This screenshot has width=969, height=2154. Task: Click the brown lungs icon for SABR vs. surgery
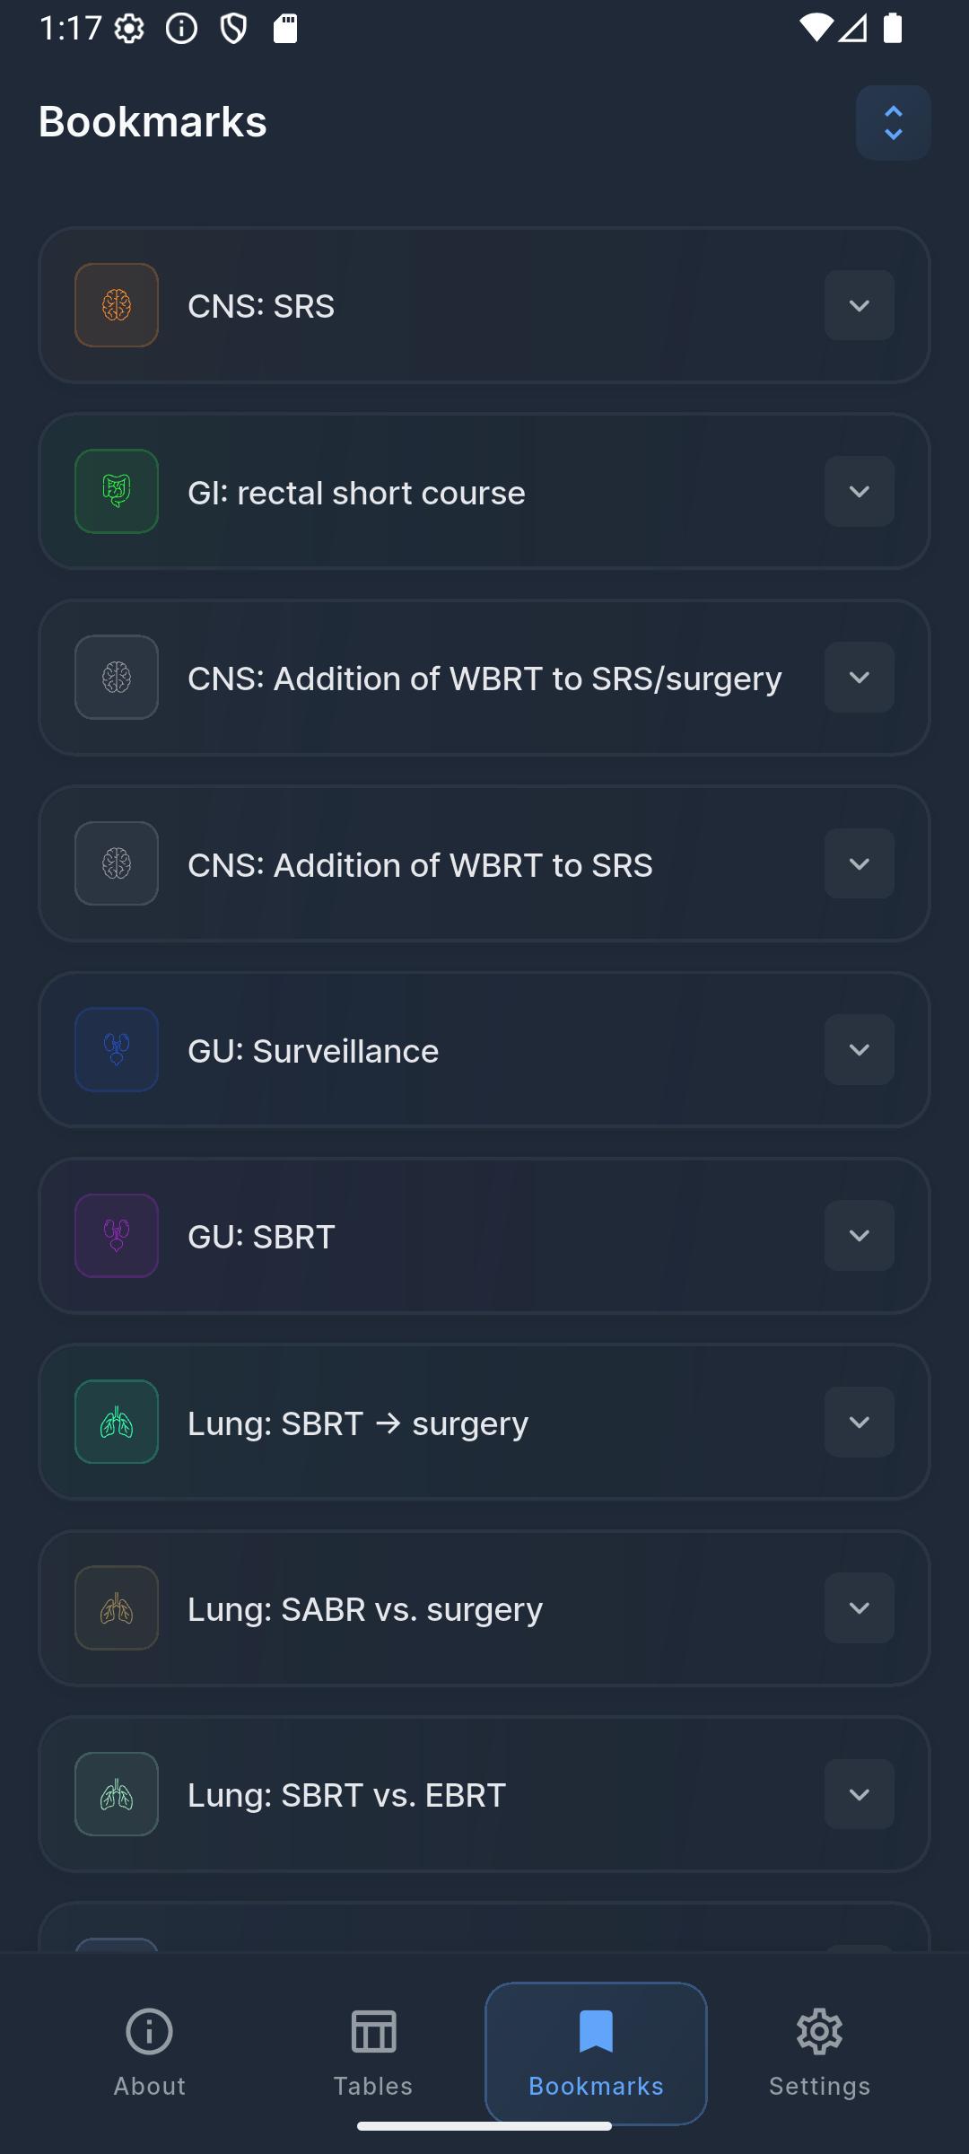[117, 1607]
